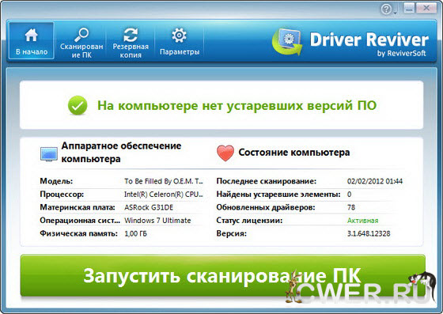Screen dimensions: 443x314
Task: Click the 'Driver Reviver' title text
Action: click(369, 40)
